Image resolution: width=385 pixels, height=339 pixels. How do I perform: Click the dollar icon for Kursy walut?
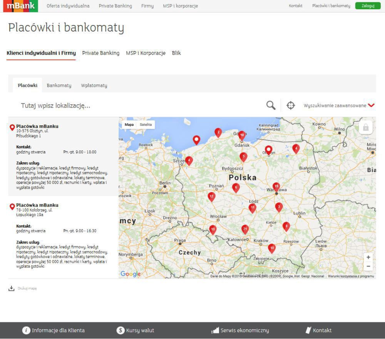pos(120,330)
